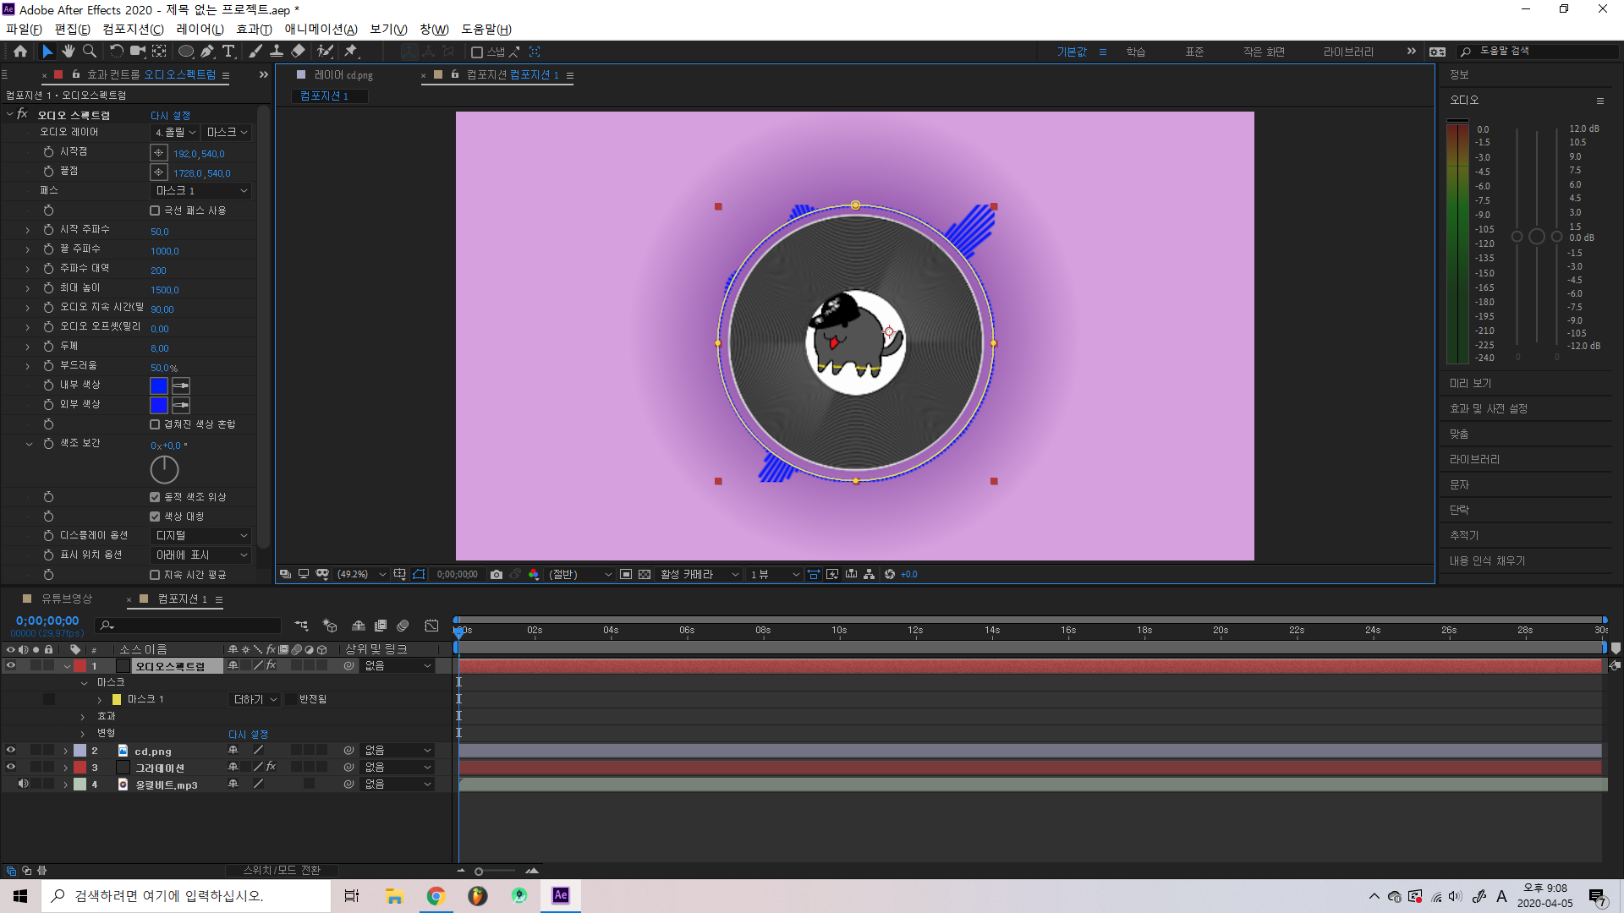
Task: Open the 레이어 menu
Action: tap(200, 30)
